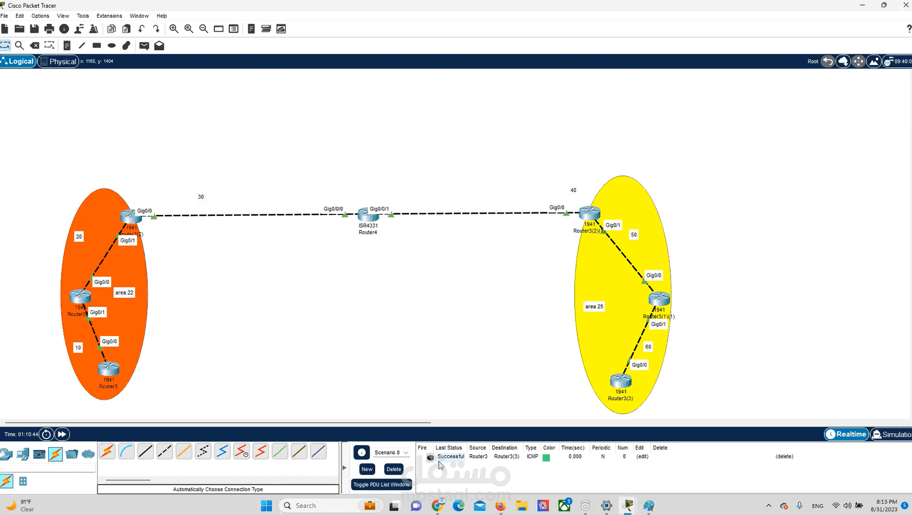Open the Edit menu
Screen dimensions: 912x515
click(20, 16)
